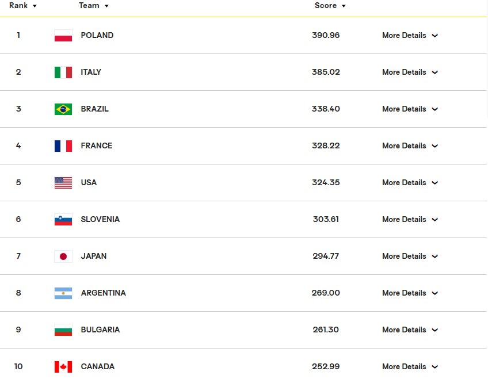Expand More Details for Argentina
This screenshot has width=488, height=383.
pos(410,293)
